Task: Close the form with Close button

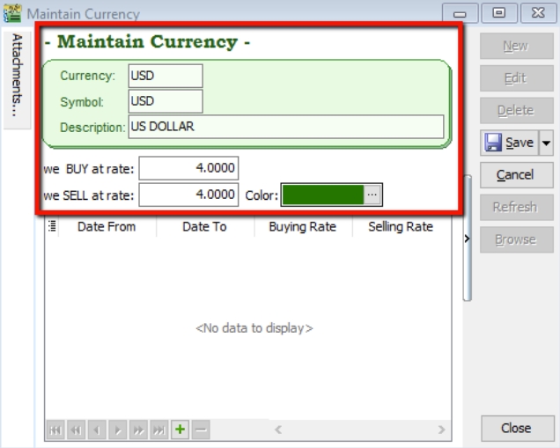Action: [x=516, y=428]
